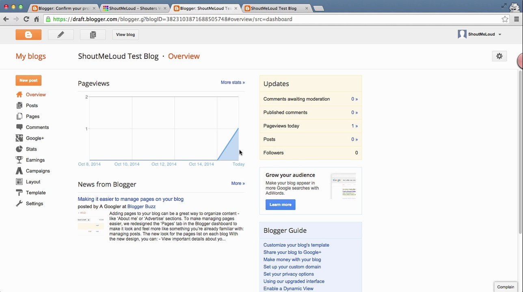
Task: Open More stats link
Action: tap(233, 82)
